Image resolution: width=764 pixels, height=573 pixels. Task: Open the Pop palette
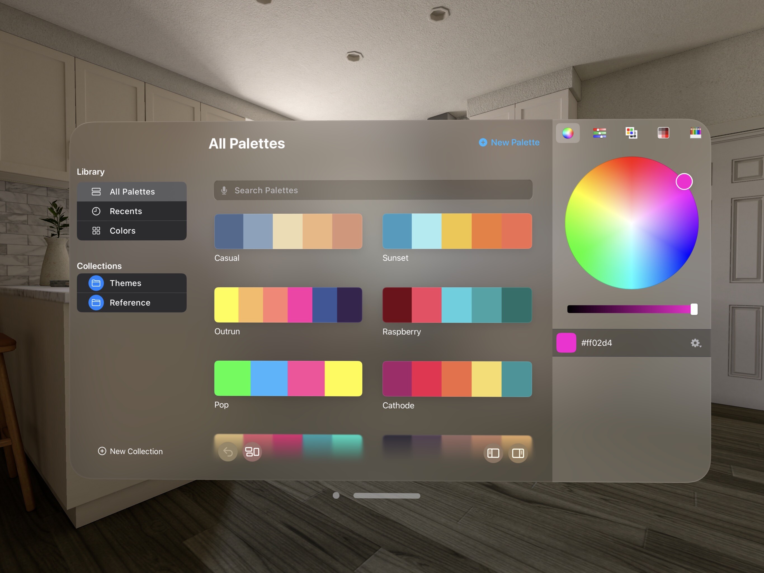click(288, 379)
